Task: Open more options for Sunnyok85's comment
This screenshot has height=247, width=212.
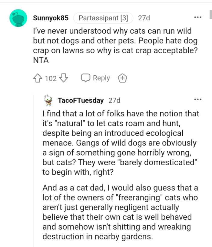Action: point(198,18)
